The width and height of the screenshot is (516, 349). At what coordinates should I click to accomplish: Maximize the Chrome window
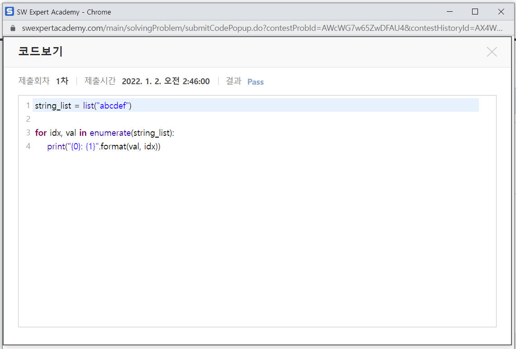point(475,11)
